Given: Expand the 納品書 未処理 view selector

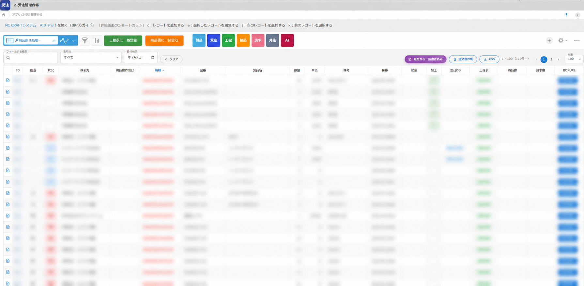Looking at the screenshot, I should pos(31,40).
